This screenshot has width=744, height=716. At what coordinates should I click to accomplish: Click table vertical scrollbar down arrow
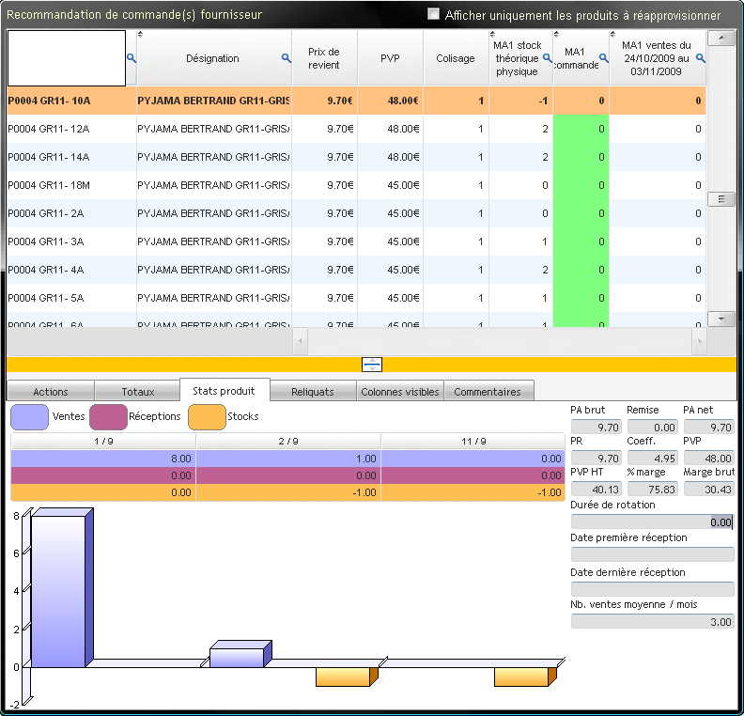tap(721, 319)
